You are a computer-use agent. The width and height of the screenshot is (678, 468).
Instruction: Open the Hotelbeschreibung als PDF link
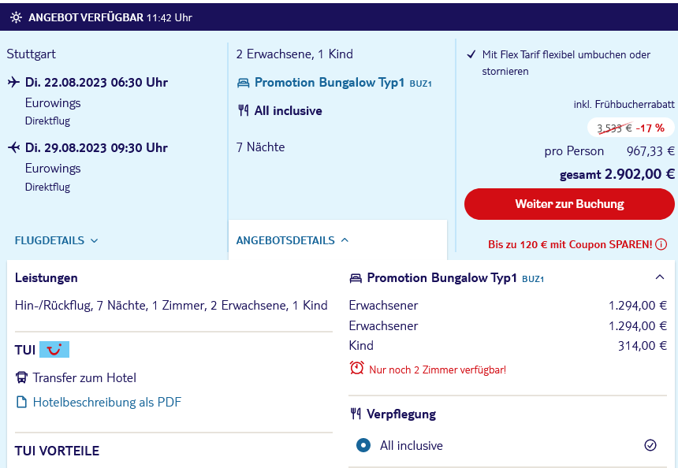point(106,403)
